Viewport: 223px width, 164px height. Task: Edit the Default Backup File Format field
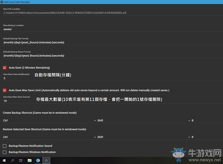click(113, 43)
